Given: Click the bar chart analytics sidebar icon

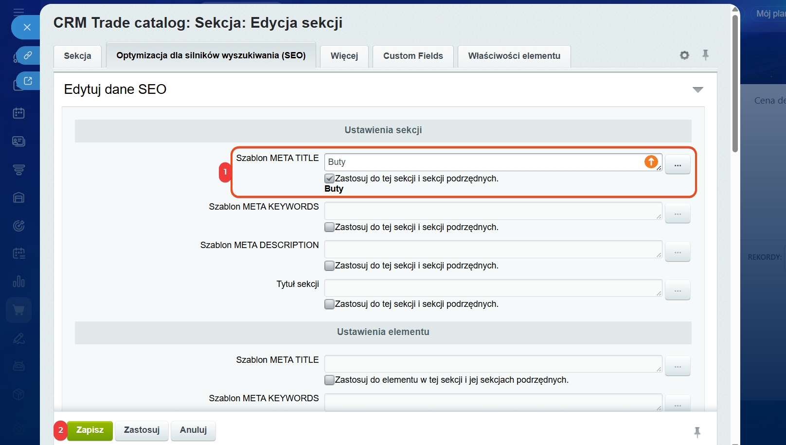Looking at the screenshot, I should coord(19,282).
